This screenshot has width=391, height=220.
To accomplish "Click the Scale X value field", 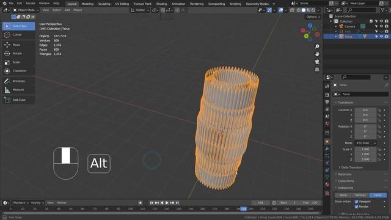I will click(x=365, y=149).
